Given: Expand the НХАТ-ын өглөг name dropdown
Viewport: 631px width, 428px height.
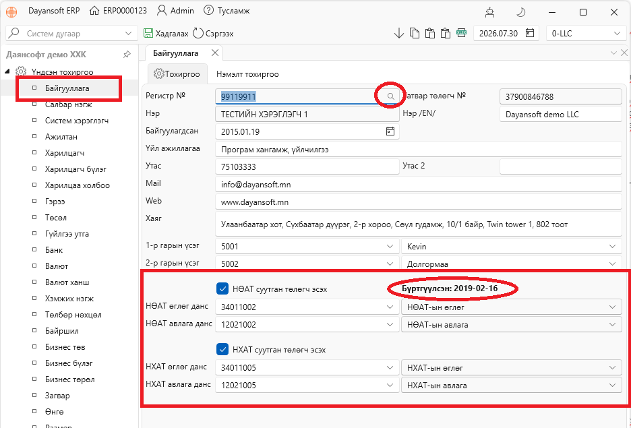Looking at the screenshot, I should coord(613,367).
